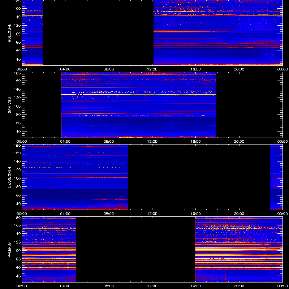
Task: Click the LEARMONTH station axis label
Action: coord(9,177)
